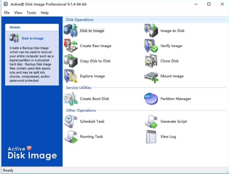This screenshot has height=174, width=229.
Task: Open the View Log notepad icon
Action: click(151, 137)
